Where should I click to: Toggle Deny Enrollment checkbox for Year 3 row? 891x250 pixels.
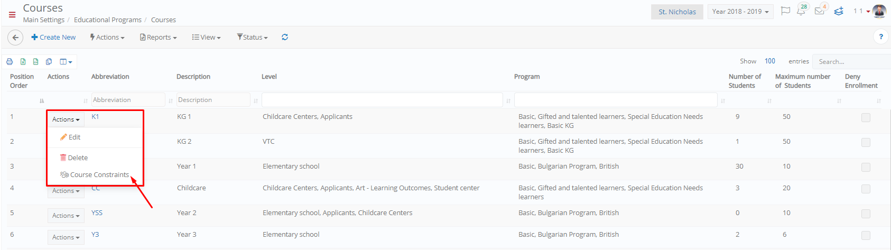[x=866, y=235]
